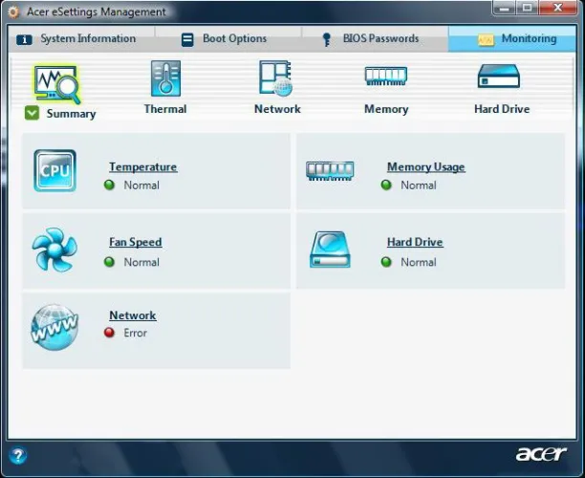Click the www globe icon
The image size is (585, 478).
(54, 328)
